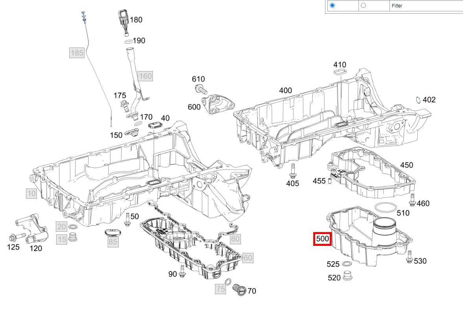Select grayed-out part label 10

click(x=31, y=193)
